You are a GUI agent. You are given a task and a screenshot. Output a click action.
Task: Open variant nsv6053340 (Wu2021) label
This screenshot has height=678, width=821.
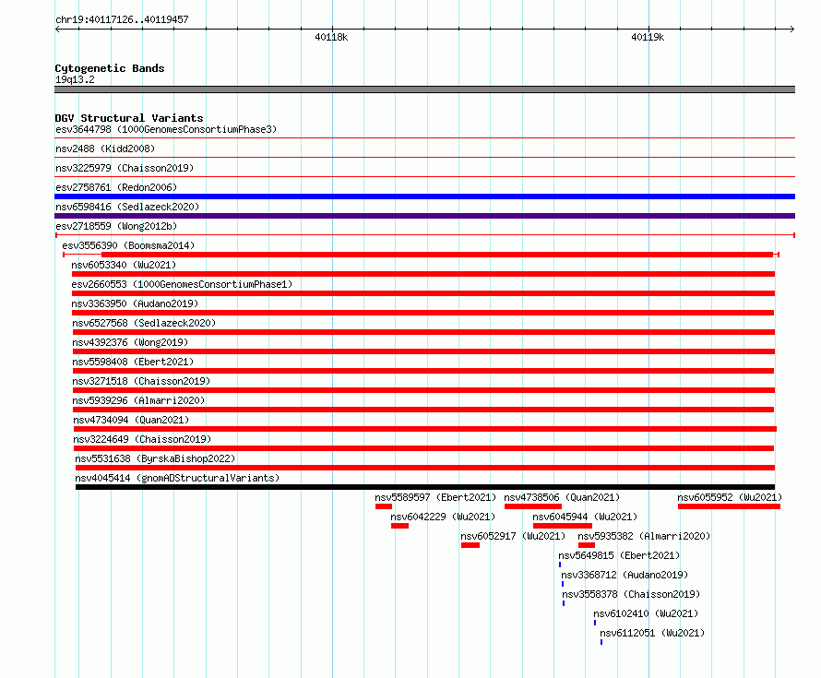(124, 265)
